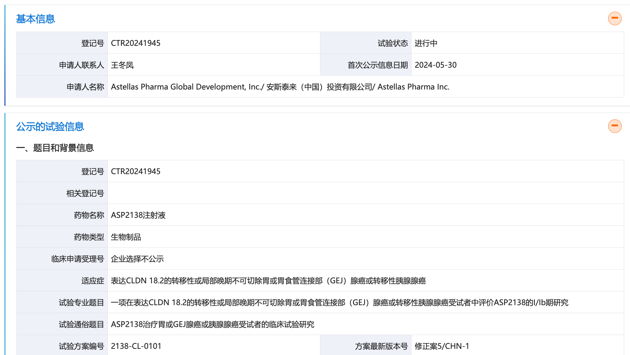Click the drug type value 生物制品

[126, 237]
